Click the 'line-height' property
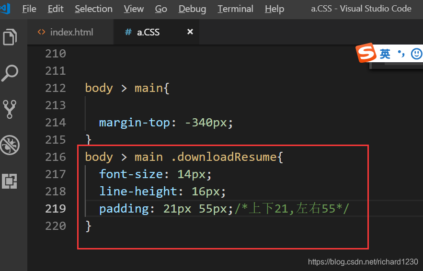The height and width of the screenshot is (271, 423). click(138, 192)
